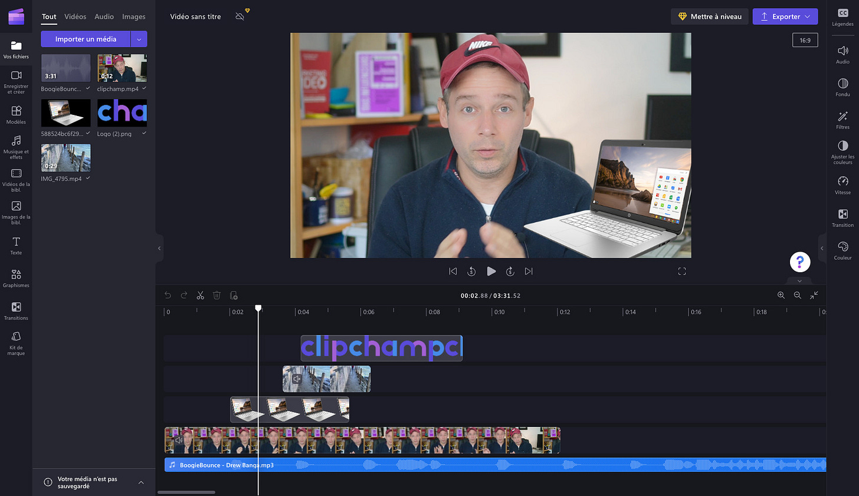Open clipchamp.mp4 media options chevron

pyautogui.click(x=144, y=88)
